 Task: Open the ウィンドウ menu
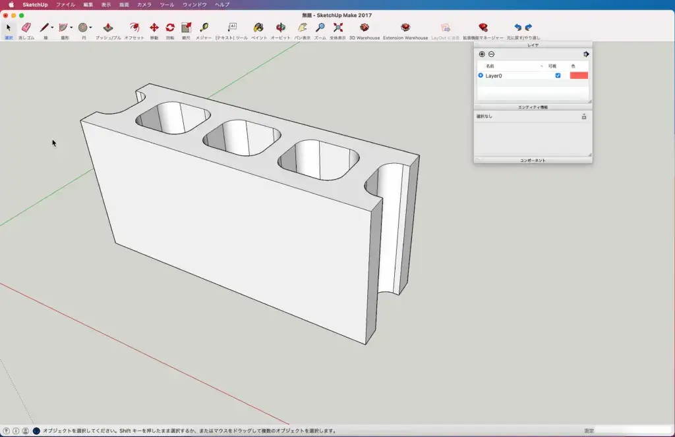194,5
